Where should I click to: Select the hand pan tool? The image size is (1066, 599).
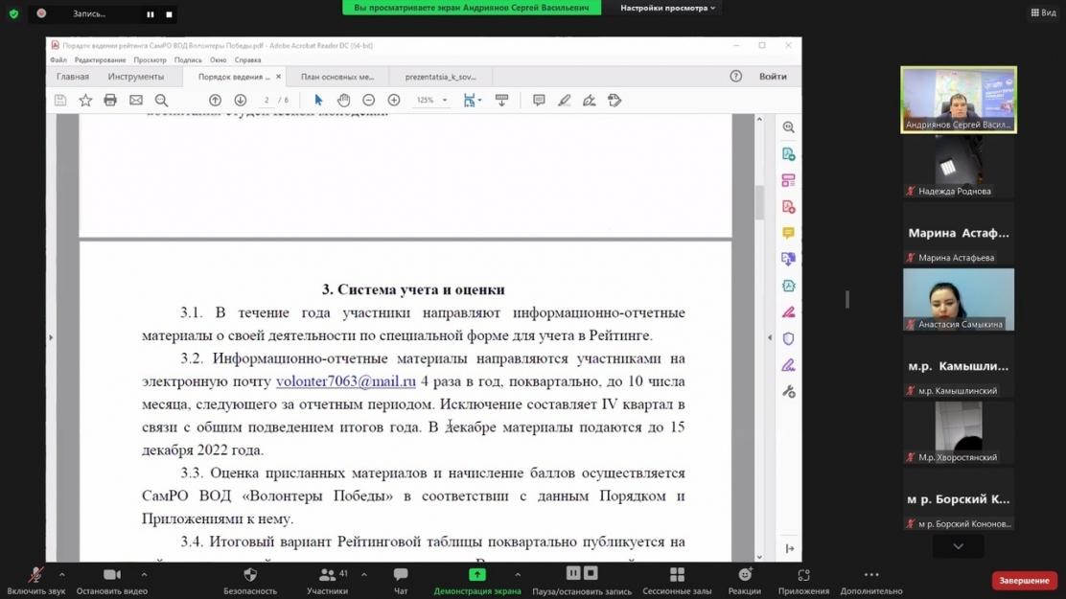coord(343,101)
